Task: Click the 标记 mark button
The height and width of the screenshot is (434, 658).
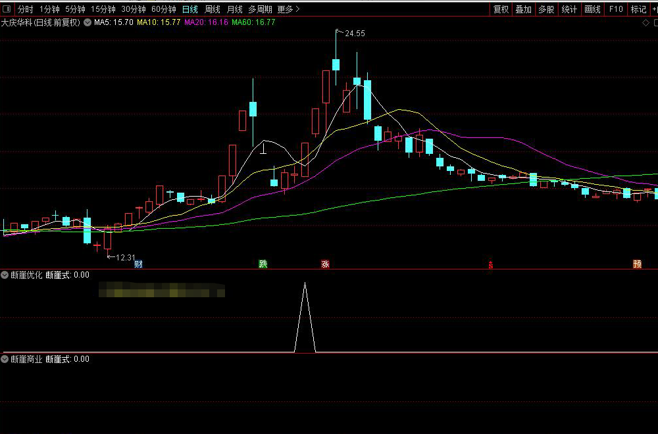Action: [x=638, y=9]
